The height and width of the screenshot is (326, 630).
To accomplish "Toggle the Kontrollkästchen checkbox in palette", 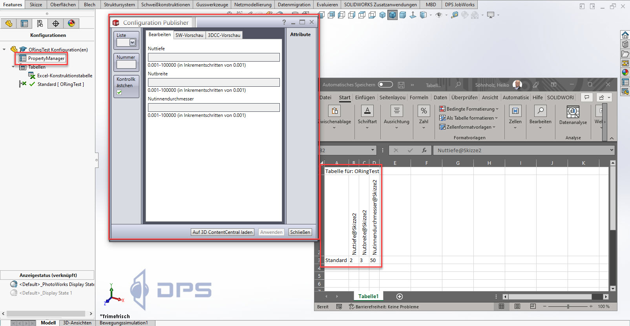I will (x=119, y=93).
